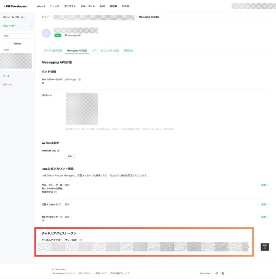
Task: Expand the Family Sites dropdown
Action: point(206,273)
